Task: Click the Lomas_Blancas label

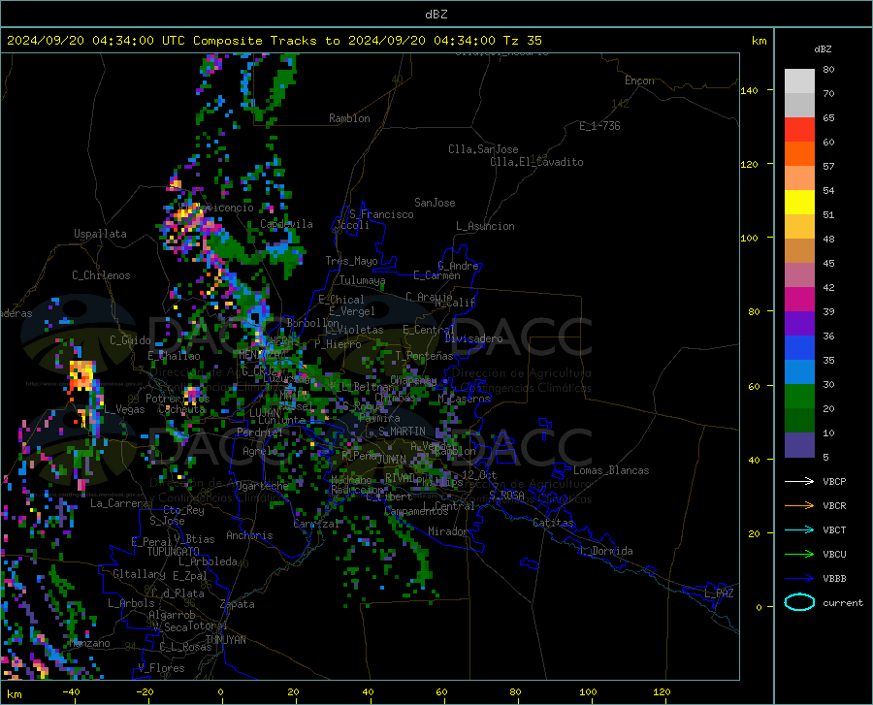Action: 611,470
